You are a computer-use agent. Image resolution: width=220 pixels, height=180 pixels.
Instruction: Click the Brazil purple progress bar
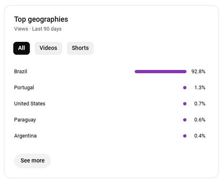click(160, 71)
